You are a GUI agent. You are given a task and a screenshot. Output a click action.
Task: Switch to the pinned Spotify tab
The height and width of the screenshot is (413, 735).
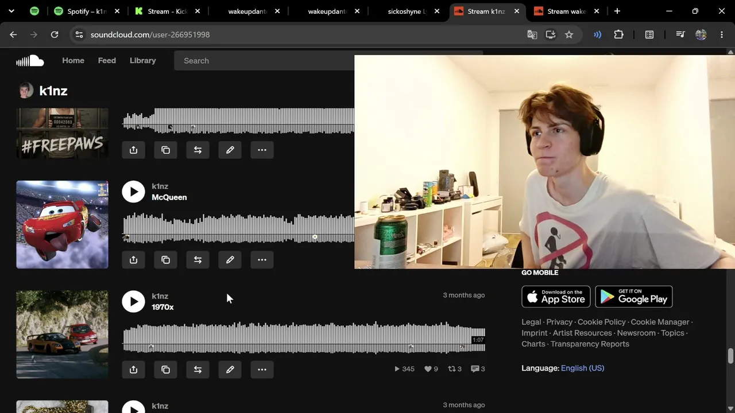pyautogui.click(x=34, y=11)
